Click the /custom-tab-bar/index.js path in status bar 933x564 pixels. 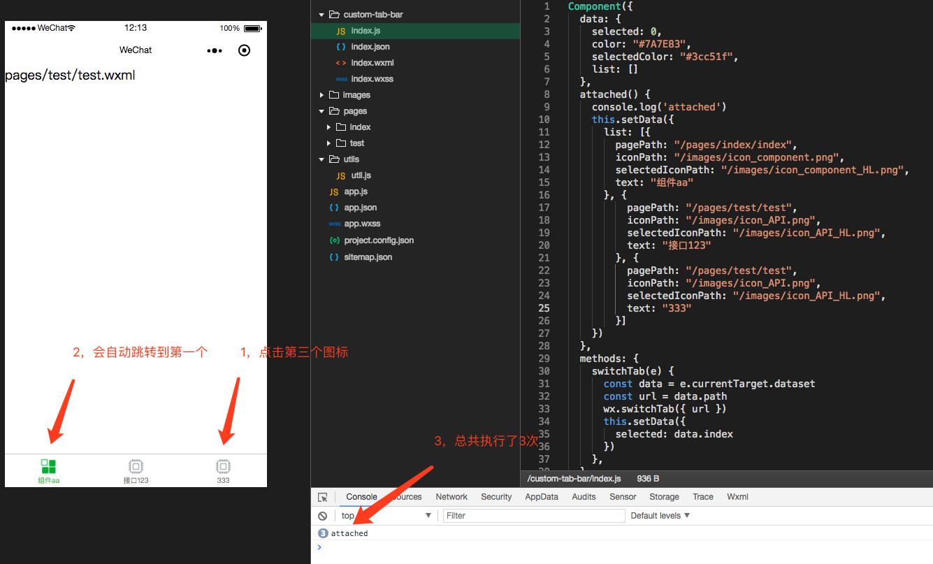coord(574,479)
